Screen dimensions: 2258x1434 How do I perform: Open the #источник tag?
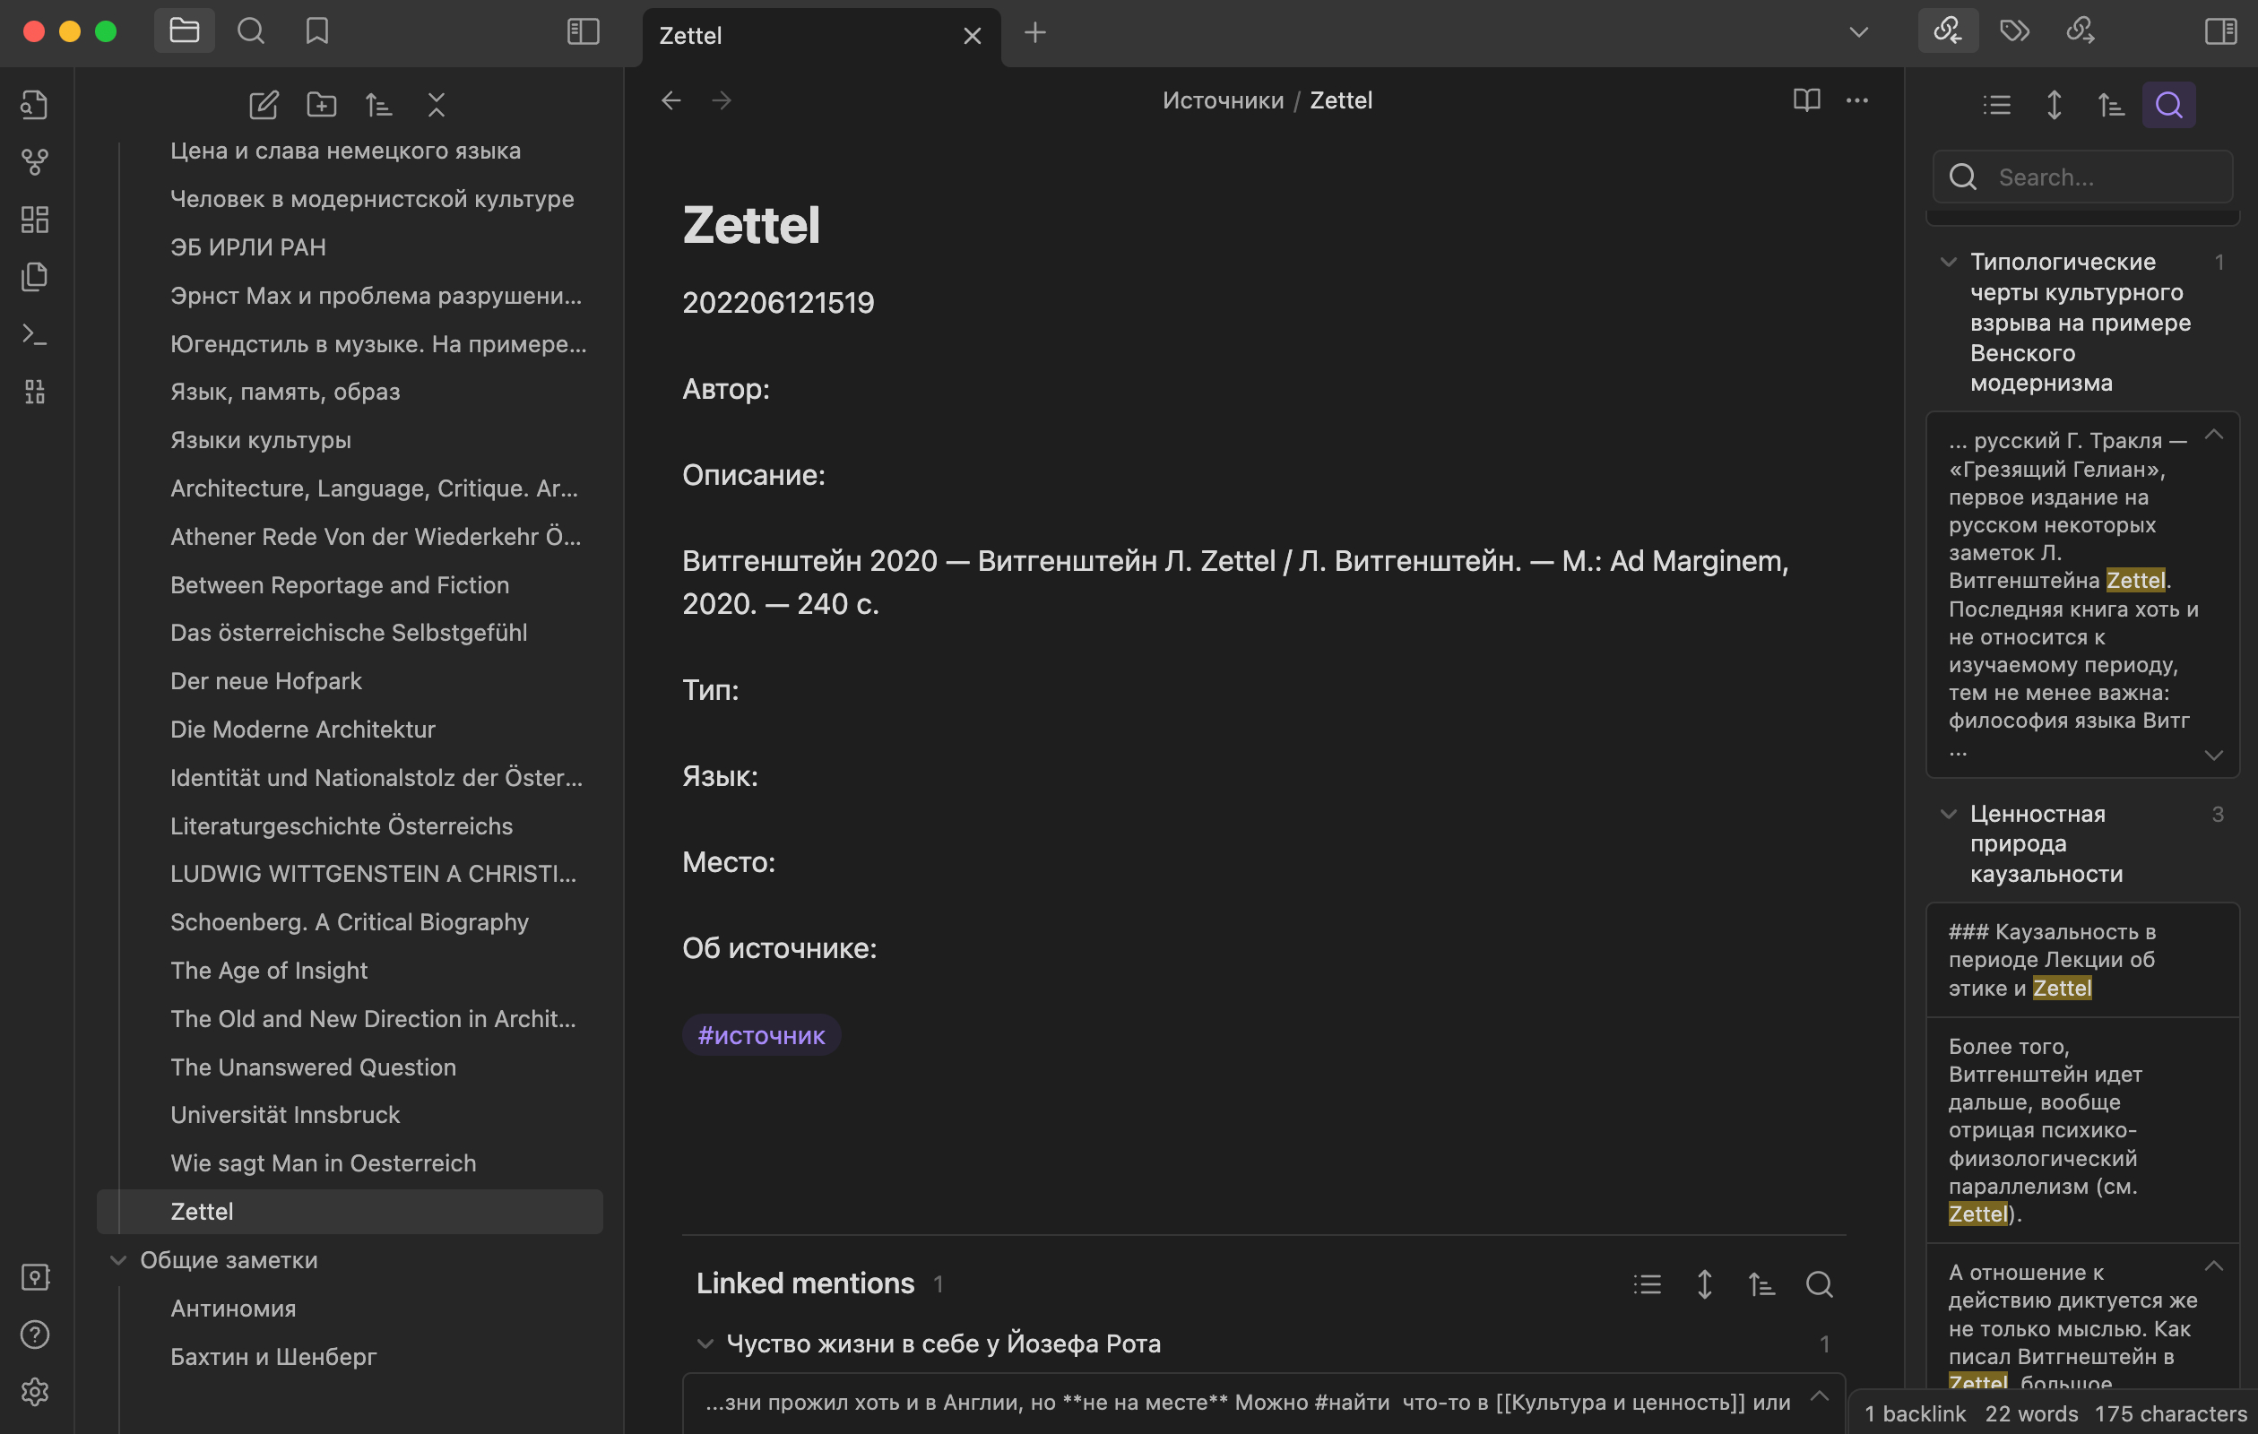tap(761, 1035)
